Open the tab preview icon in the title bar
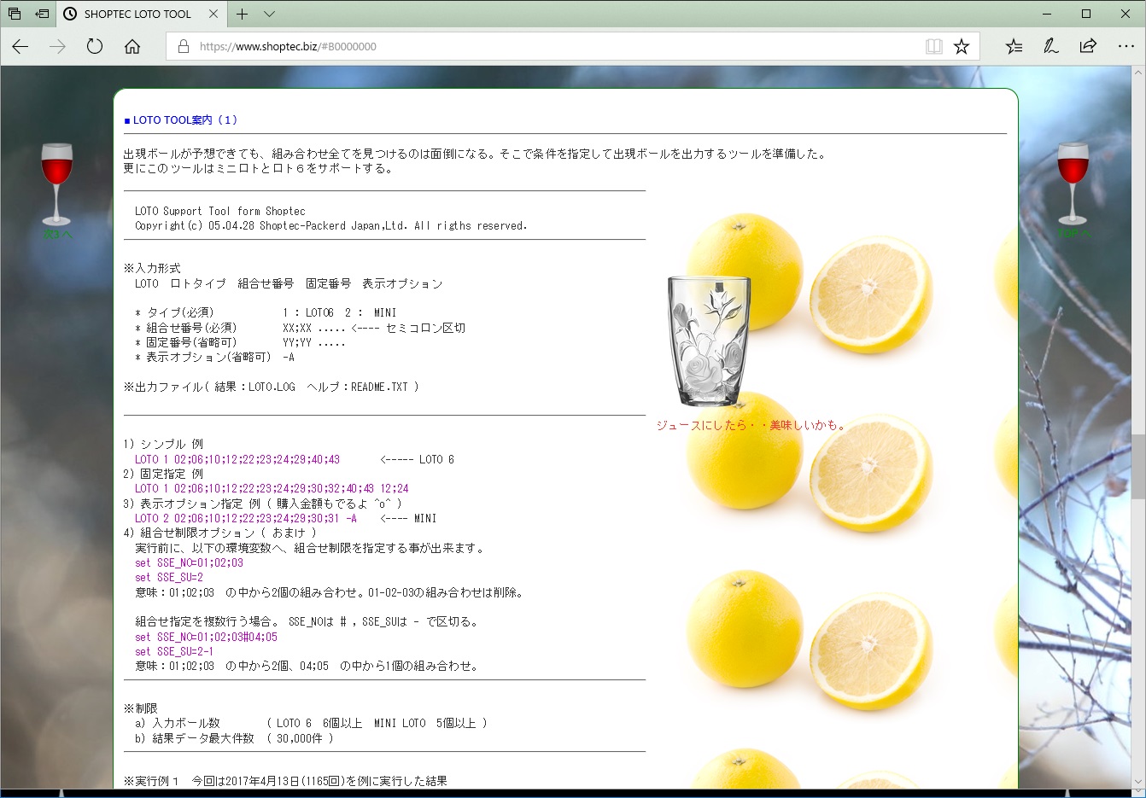1146x798 pixels. pyautogui.click(x=15, y=14)
